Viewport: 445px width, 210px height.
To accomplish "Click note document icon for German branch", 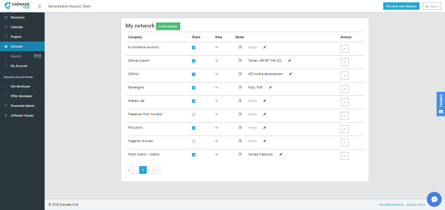I will [x=240, y=61].
